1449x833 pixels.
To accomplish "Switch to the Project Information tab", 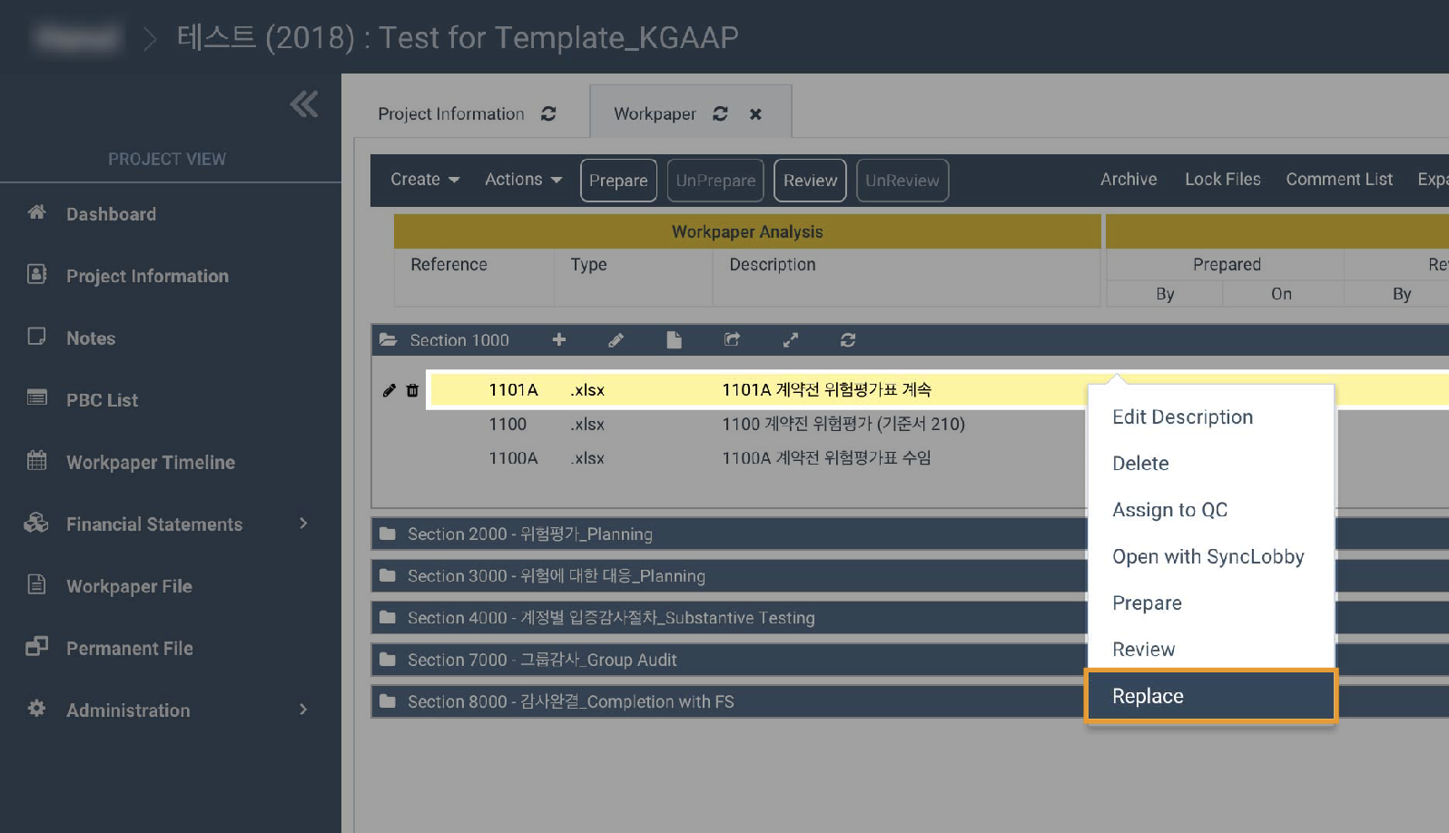I will point(450,113).
